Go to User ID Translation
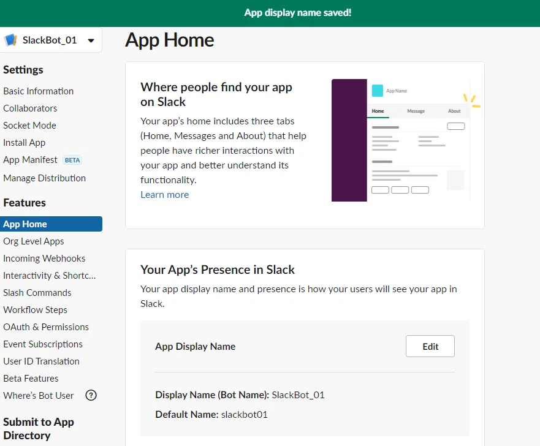Viewport: 540px width, 446px height. pyautogui.click(x=41, y=361)
